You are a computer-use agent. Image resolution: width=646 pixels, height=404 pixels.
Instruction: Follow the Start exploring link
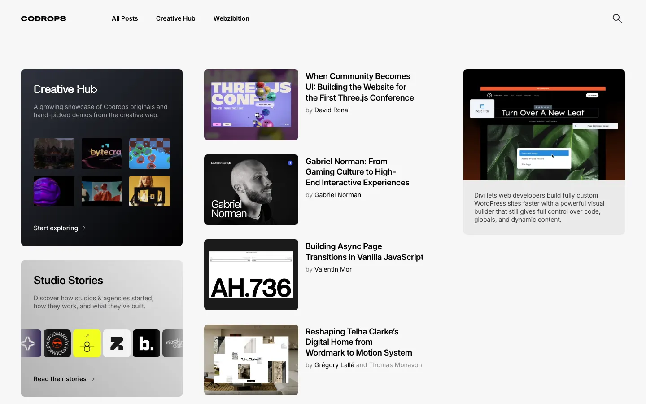pyautogui.click(x=60, y=228)
